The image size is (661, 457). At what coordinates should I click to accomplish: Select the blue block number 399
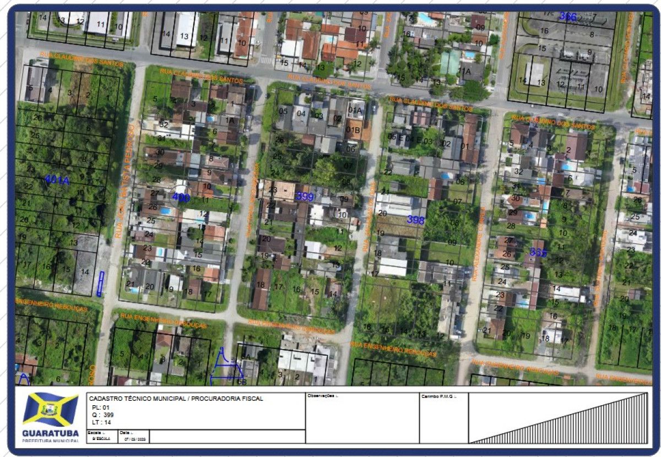pos(305,196)
